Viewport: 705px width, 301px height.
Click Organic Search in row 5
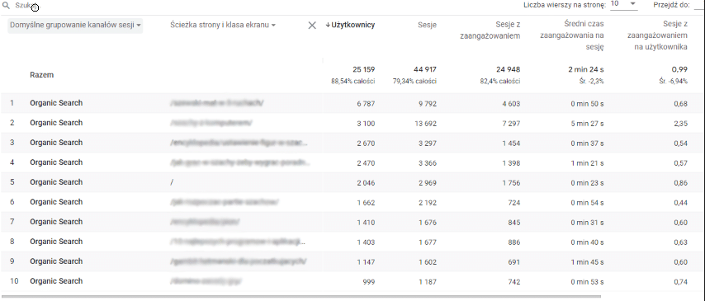[56, 182]
